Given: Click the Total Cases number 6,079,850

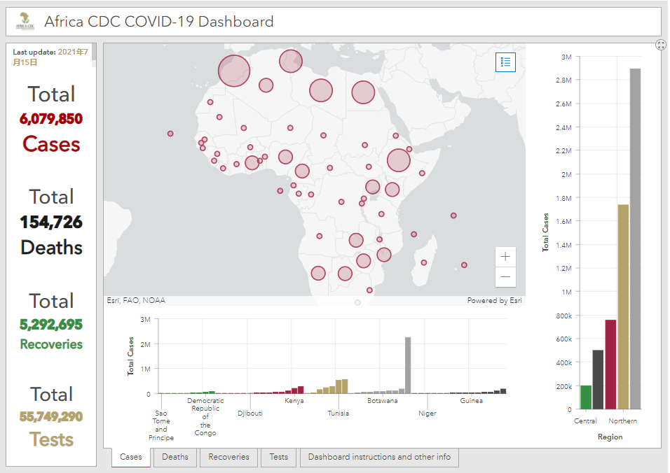Looking at the screenshot, I should point(51,119).
